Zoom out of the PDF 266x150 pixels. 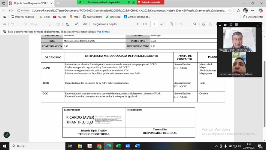131,24
